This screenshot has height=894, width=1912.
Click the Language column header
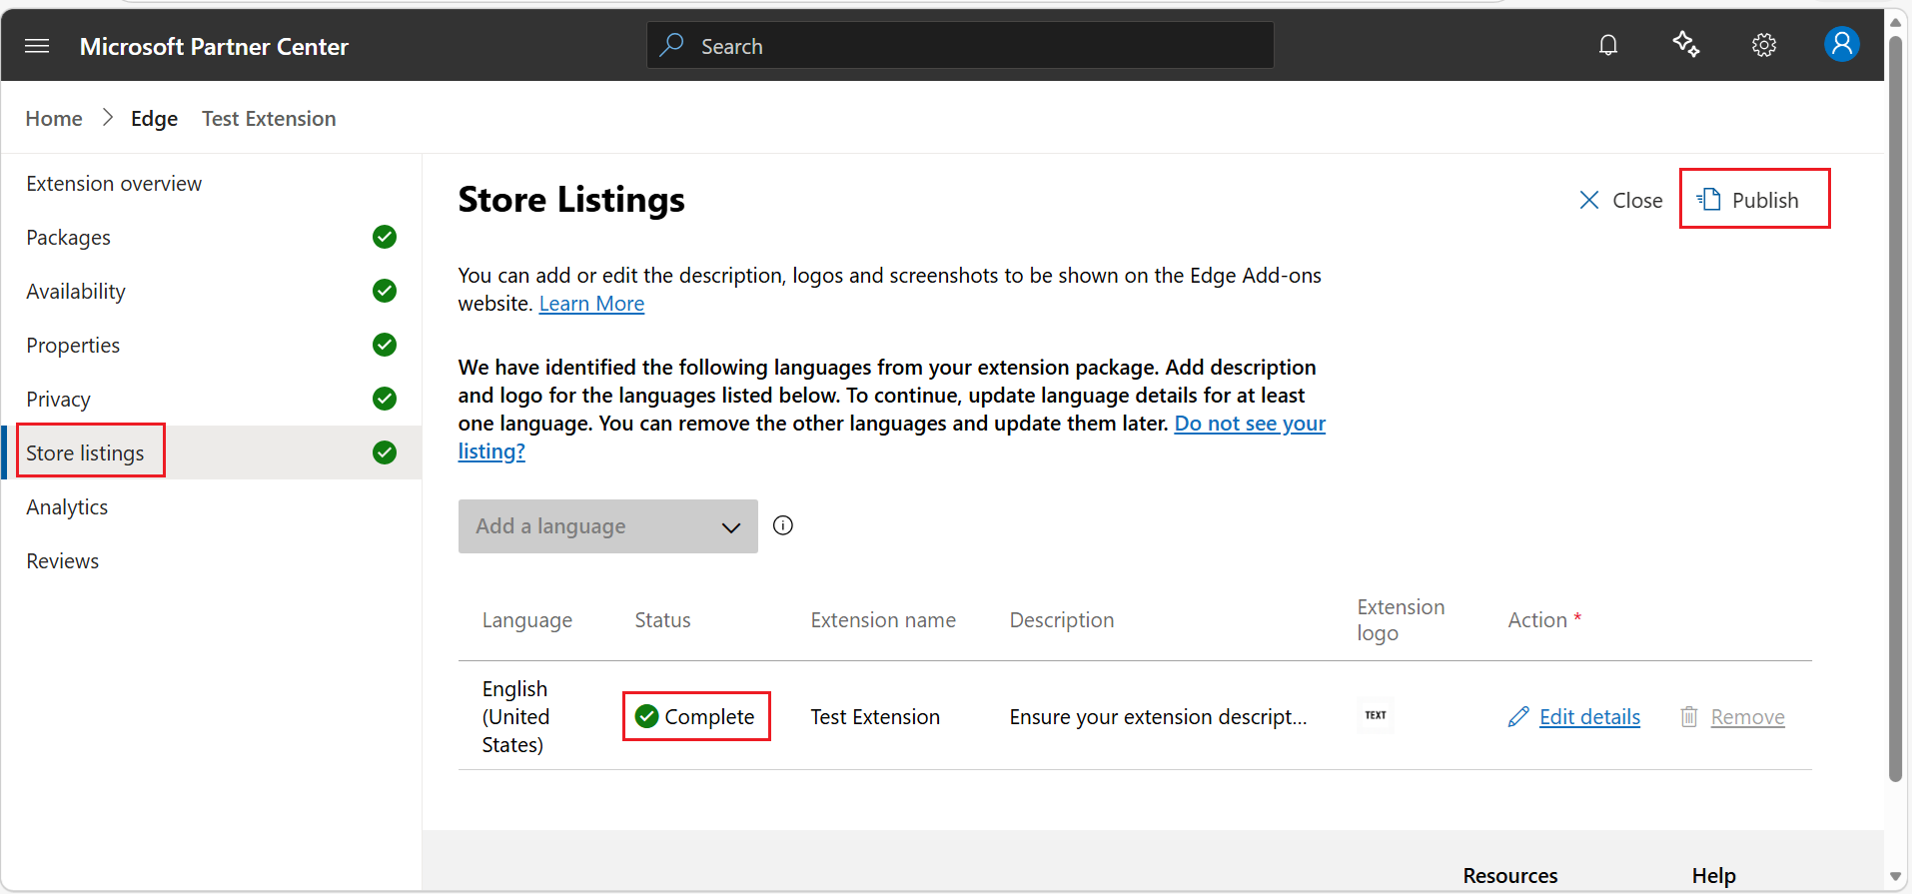[x=527, y=620]
